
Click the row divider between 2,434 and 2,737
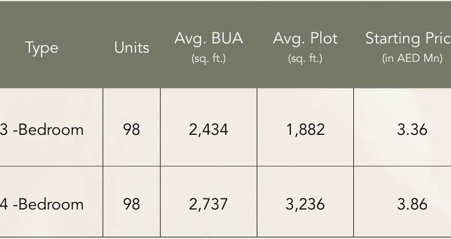[x=209, y=167]
